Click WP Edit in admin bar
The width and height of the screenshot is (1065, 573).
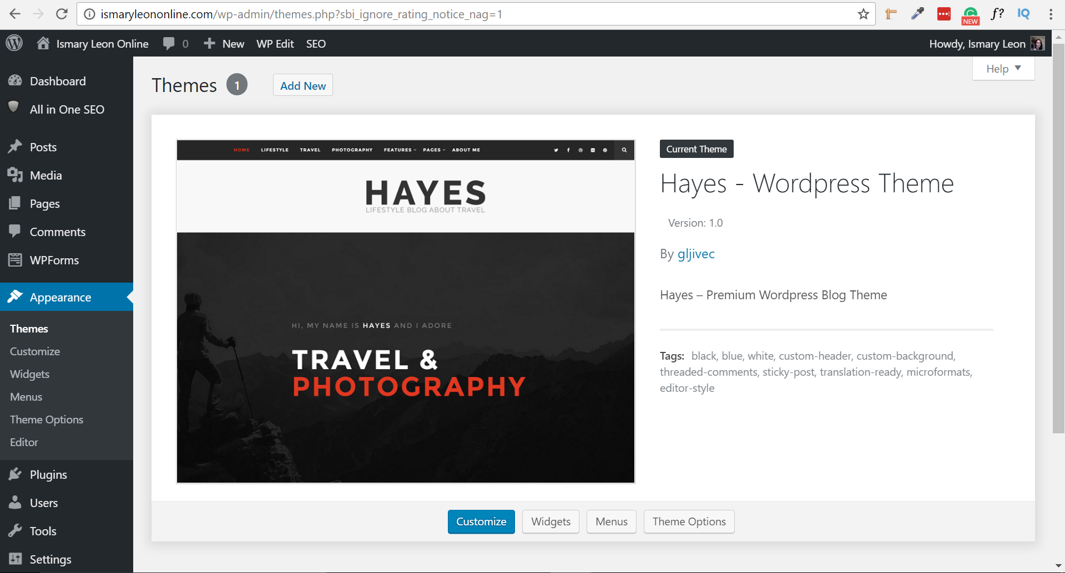pyautogui.click(x=275, y=44)
